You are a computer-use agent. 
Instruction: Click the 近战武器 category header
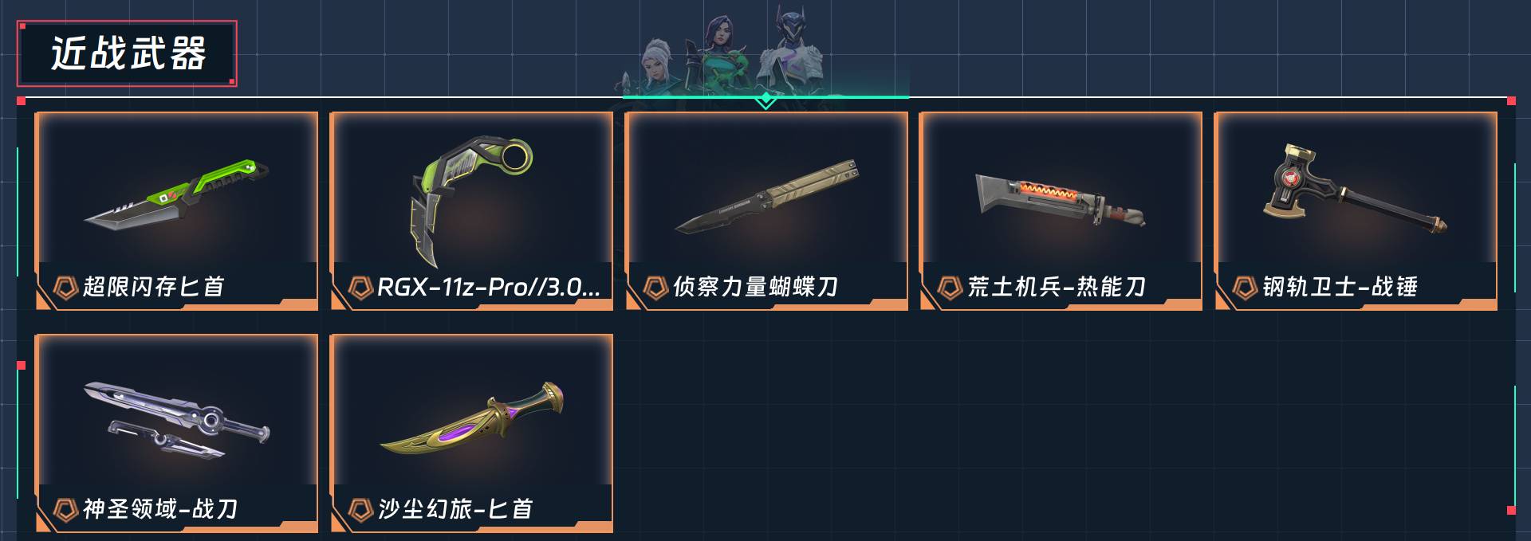coord(128,53)
